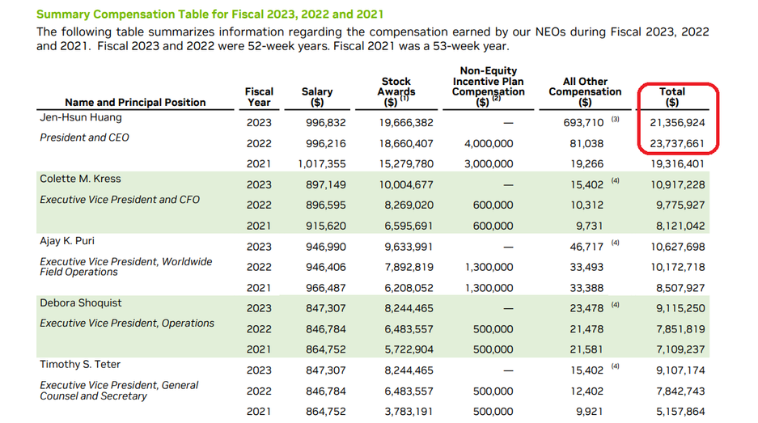
Task: Click footnote (4) next to 46,717
Action: click(x=615, y=242)
